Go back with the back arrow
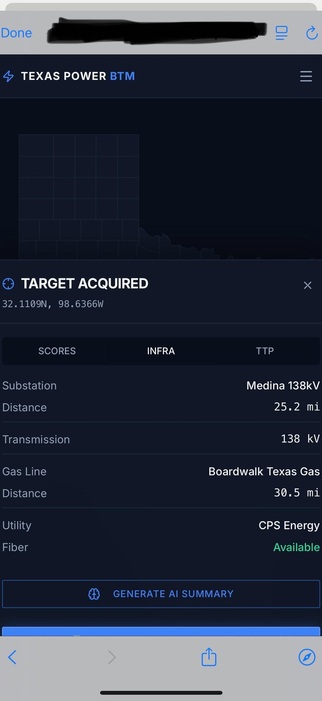This screenshot has width=322, height=701. click(x=12, y=657)
